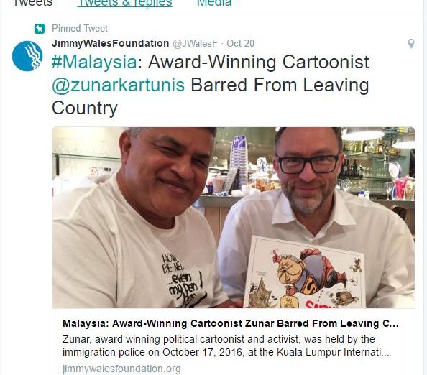Image resolution: width=427 pixels, height=375 pixels.
Task: Click the location marker icon on tweet
Action: [411, 44]
